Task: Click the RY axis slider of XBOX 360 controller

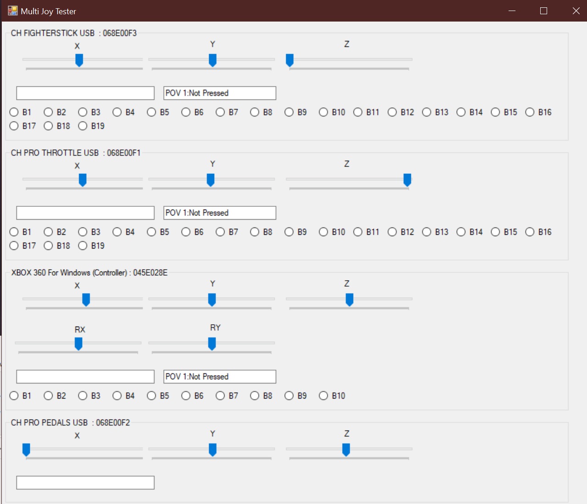Action: click(211, 344)
